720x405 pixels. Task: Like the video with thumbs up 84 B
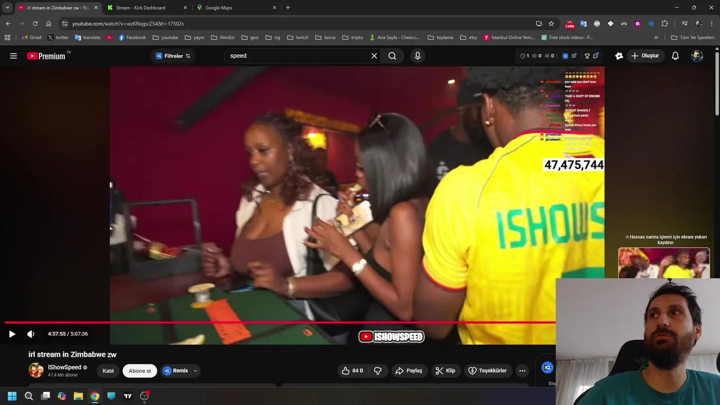point(353,371)
